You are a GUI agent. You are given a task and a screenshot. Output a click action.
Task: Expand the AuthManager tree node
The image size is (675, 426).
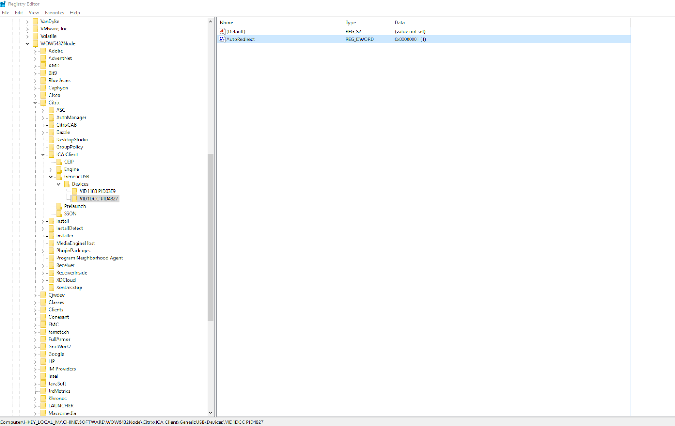pos(43,118)
